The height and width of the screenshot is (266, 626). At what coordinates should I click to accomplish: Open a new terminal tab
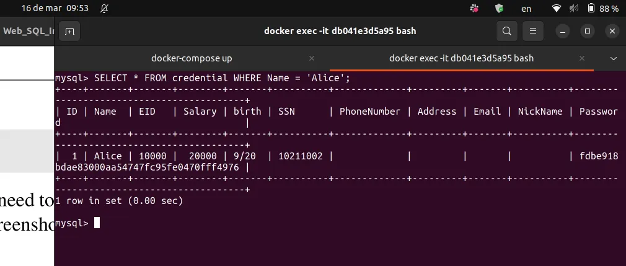tap(69, 31)
